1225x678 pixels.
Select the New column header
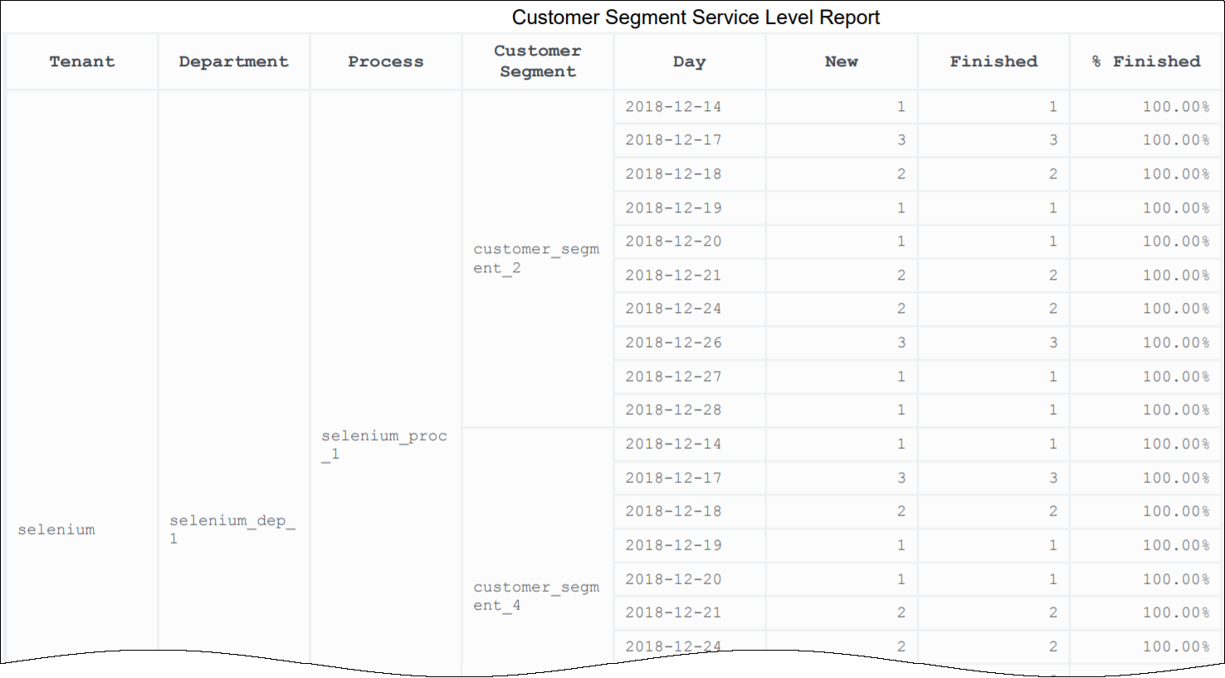(841, 61)
